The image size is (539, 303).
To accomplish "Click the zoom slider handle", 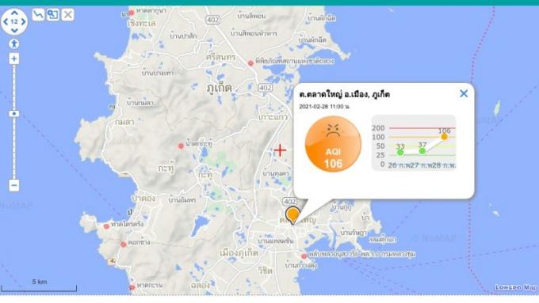I will [x=14, y=114].
